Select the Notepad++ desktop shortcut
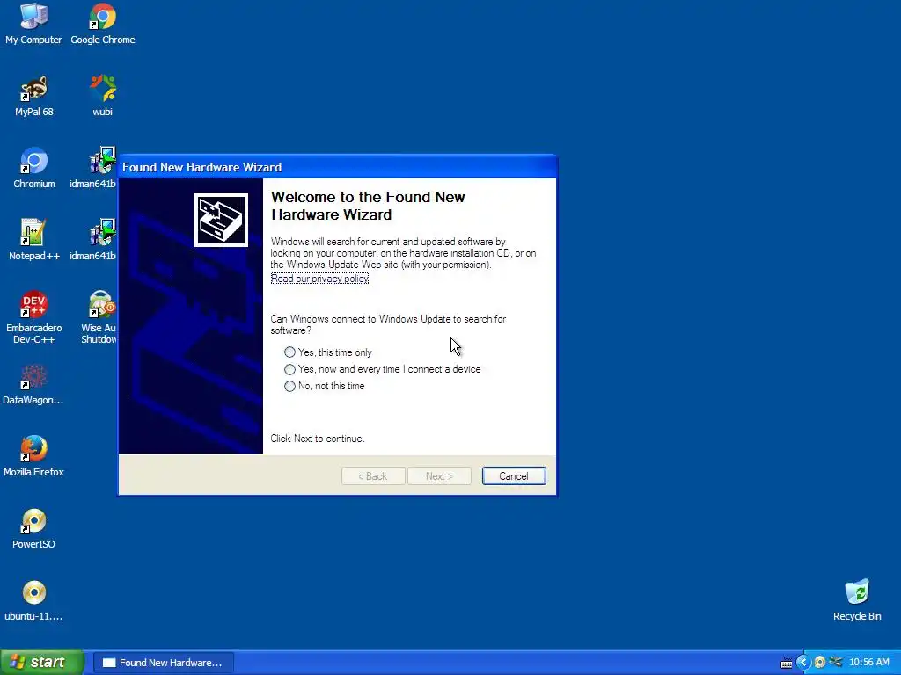This screenshot has height=675, width=901. tap(34, 240)
